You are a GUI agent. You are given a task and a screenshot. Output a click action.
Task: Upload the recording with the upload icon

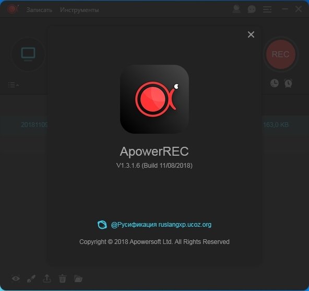click(47, 278)
